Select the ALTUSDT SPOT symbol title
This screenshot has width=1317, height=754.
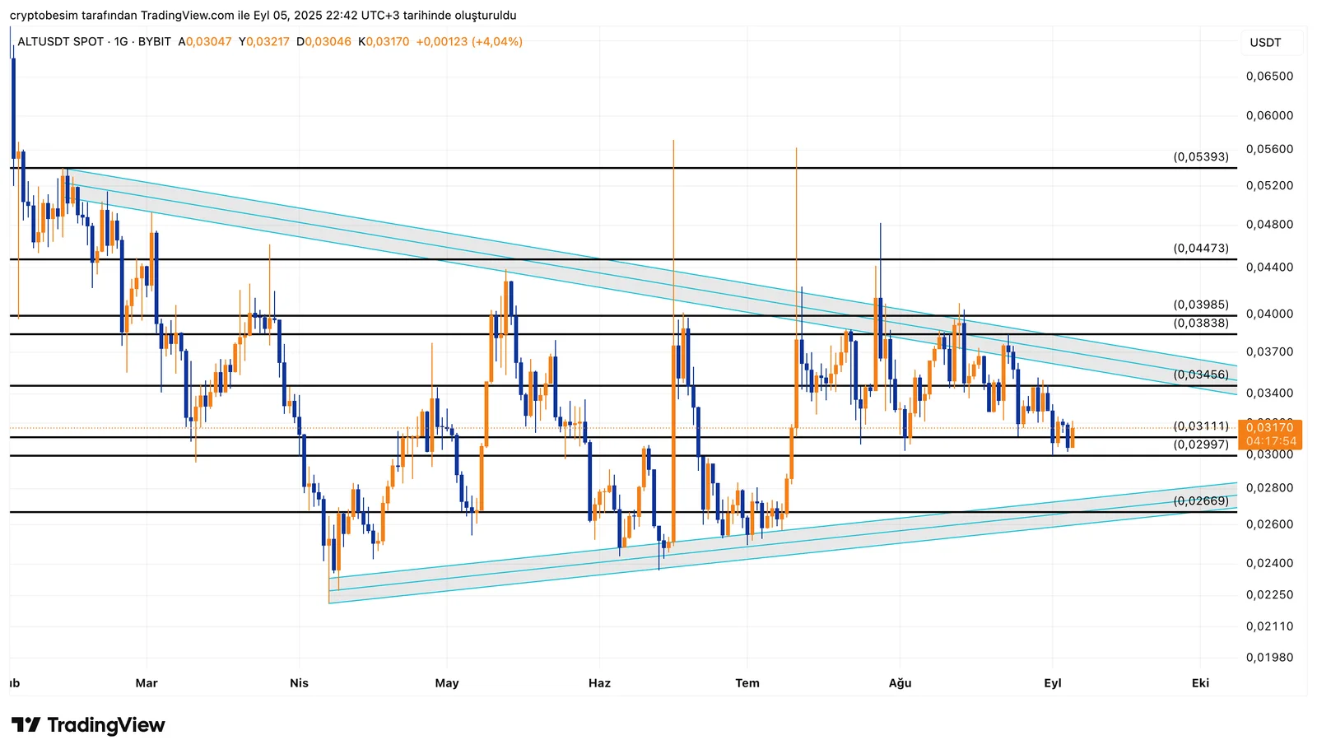(x=61, y=41)
